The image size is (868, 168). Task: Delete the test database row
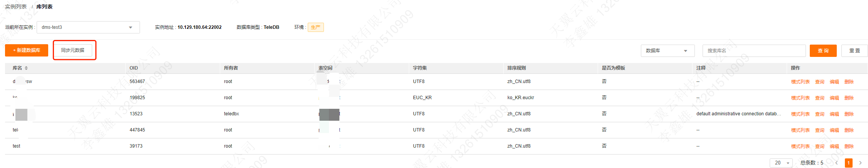click(849, 146)
